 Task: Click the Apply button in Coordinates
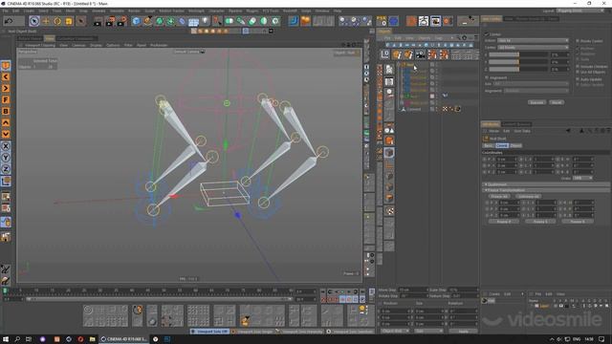click(x=463, y=331)
